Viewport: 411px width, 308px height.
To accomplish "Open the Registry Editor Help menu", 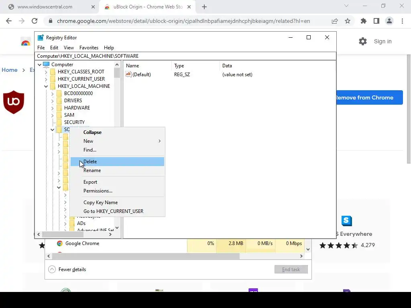I will [109, 48].
